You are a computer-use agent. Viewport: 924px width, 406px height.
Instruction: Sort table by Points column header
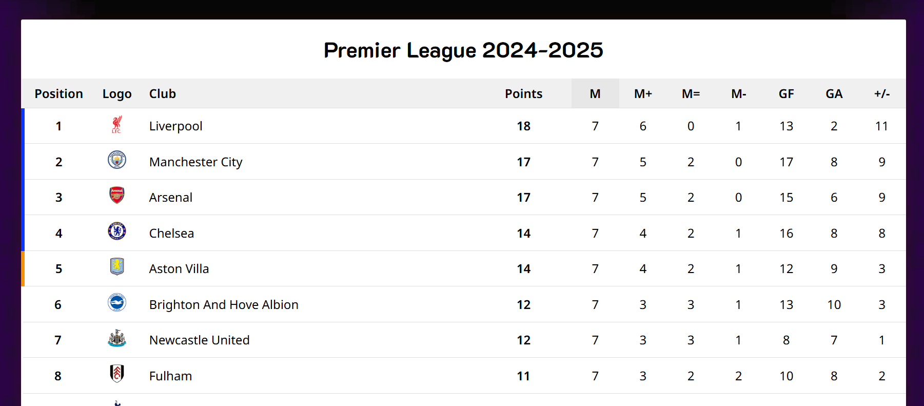(523, 94)
